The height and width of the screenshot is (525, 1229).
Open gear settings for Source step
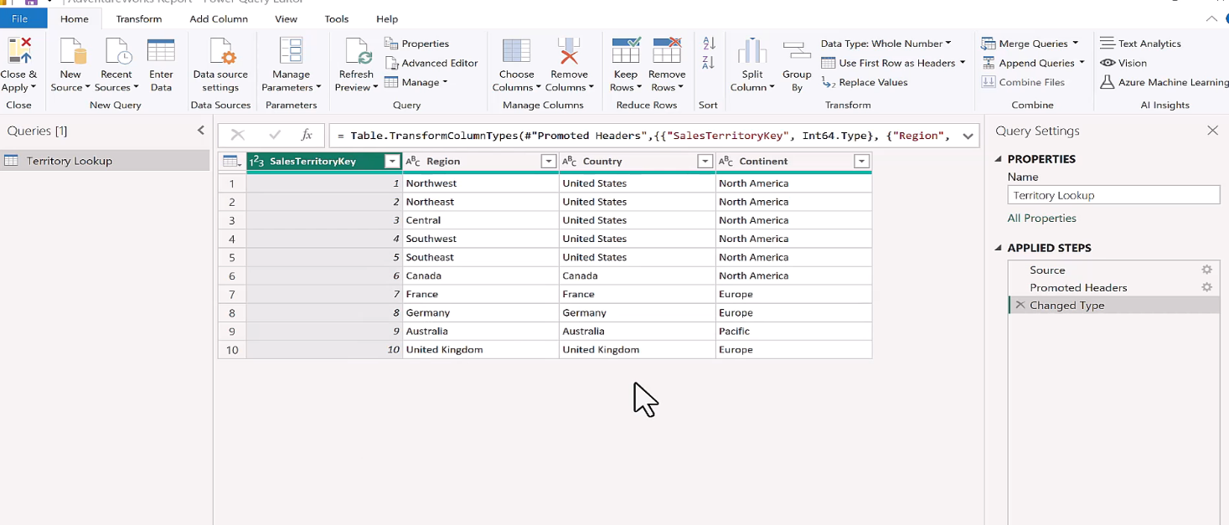[1206, 270]
